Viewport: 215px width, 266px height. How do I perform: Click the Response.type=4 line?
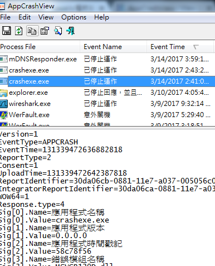[x=32, y=205]
